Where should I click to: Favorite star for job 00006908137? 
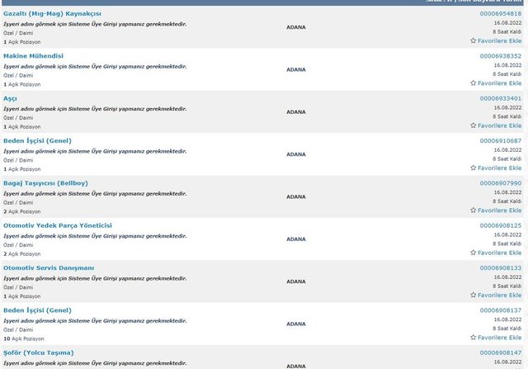coord(474,338)
